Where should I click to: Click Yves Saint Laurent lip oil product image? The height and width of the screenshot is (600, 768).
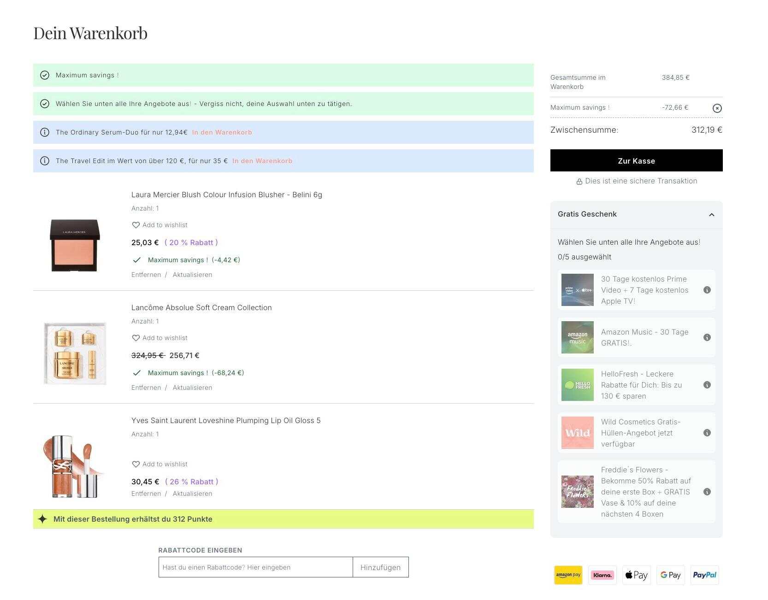point(74,466)
